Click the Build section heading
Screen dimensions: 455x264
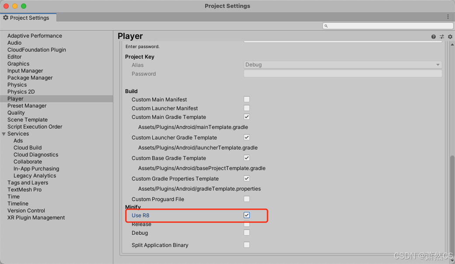tap(131, 91)
